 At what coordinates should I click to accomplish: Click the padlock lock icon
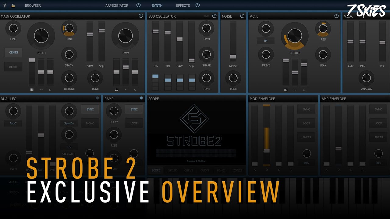pos(13,5)
